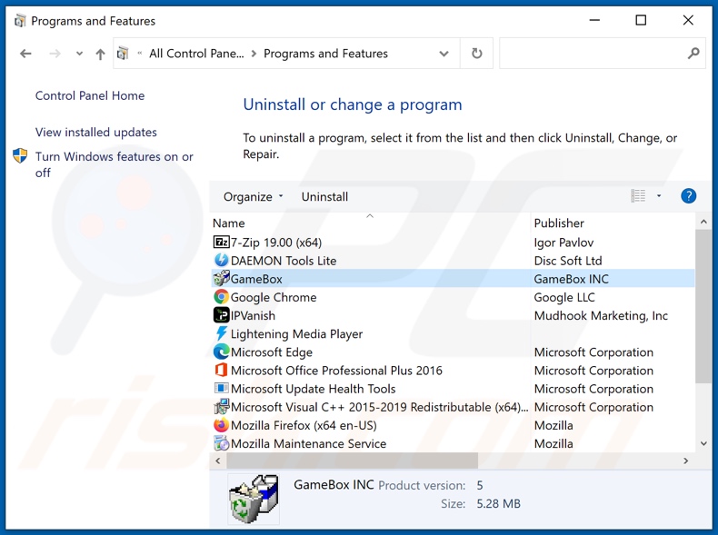Select the Microsoft Office Professional Plus 2016 name

[336, 371]
